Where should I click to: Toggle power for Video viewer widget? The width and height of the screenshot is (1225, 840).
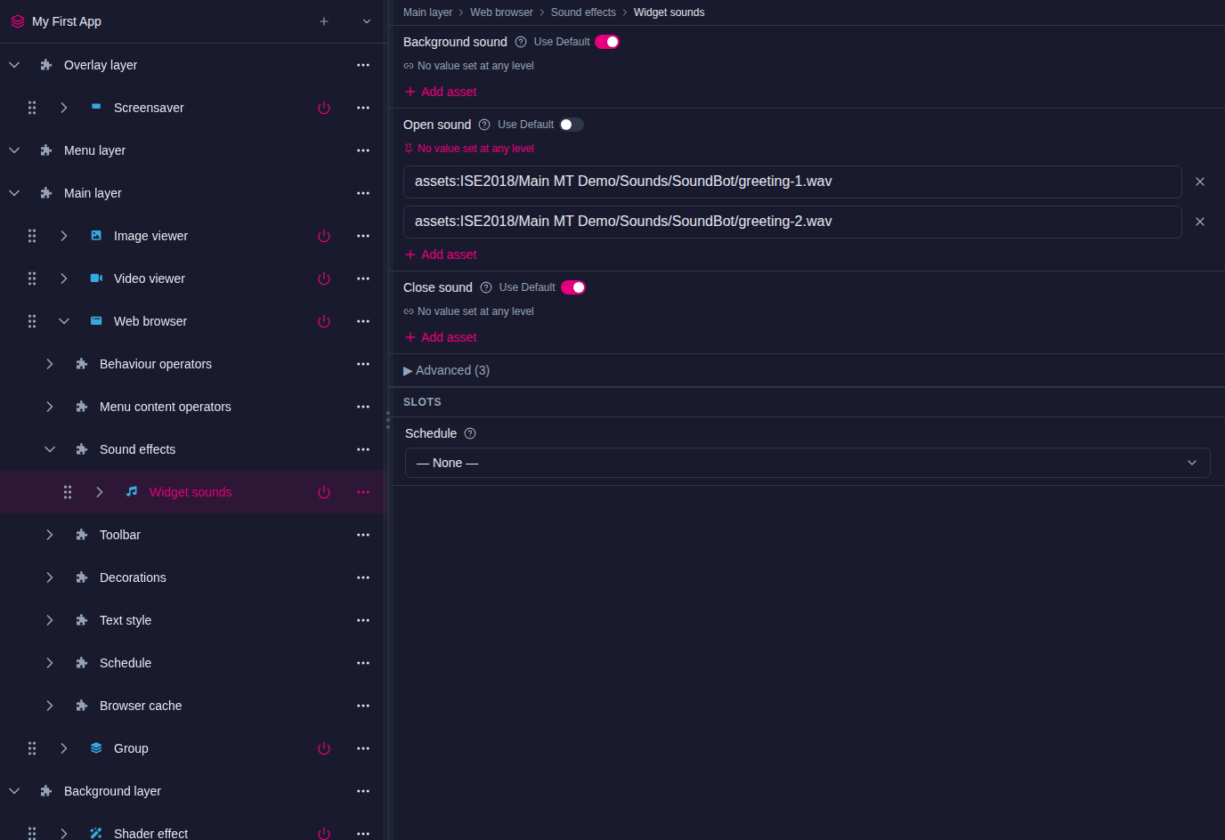[x=324, y=279]
